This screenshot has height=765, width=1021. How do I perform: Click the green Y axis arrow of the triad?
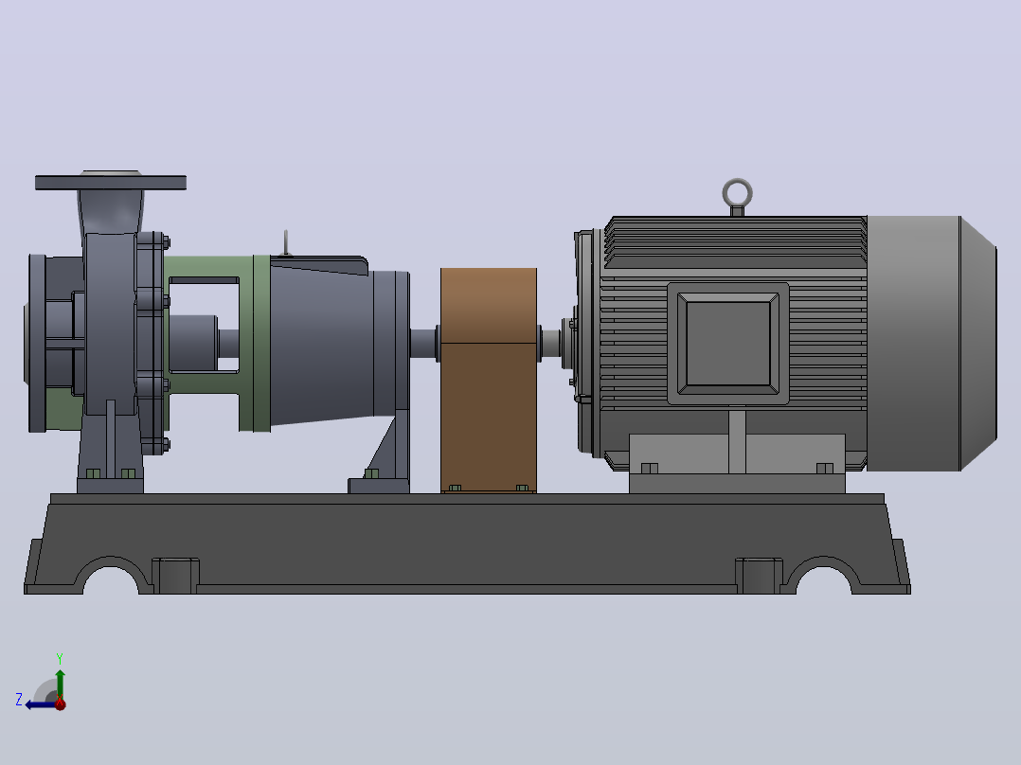[60, 684]
